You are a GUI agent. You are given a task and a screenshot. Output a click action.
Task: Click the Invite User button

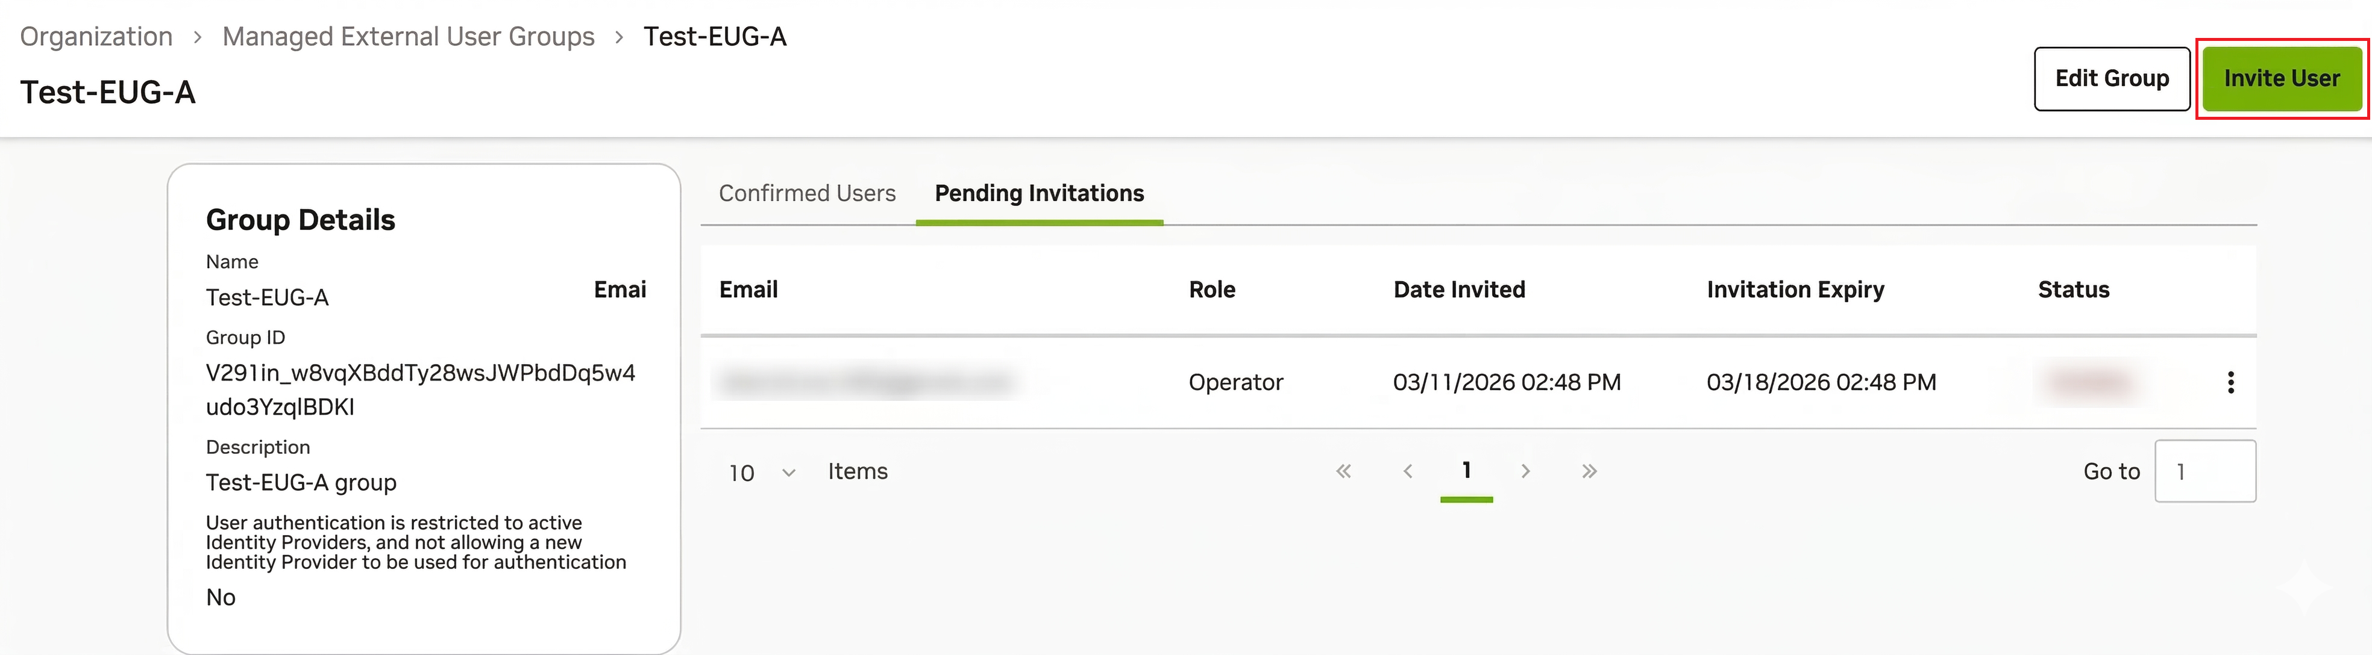click(x=2281, y=78)
